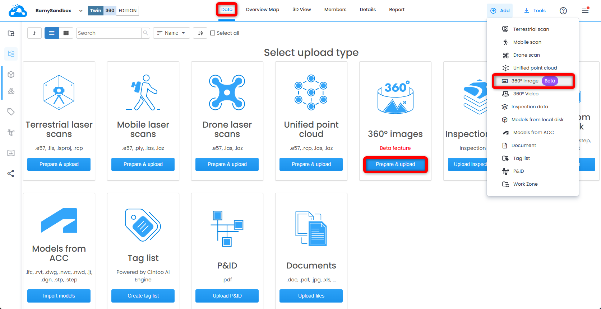Toggle the sort order button
The width and height of the screenshot is (601, 309).
pyautogui.click(x=200, y=33)
